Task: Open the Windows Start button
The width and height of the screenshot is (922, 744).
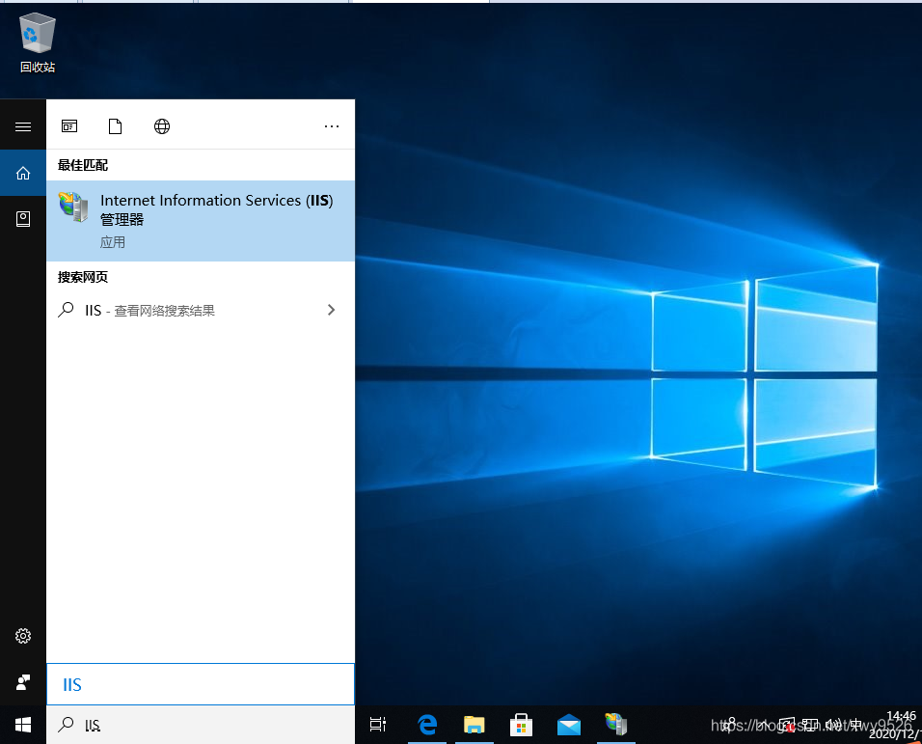Action: tap(23, 725)
